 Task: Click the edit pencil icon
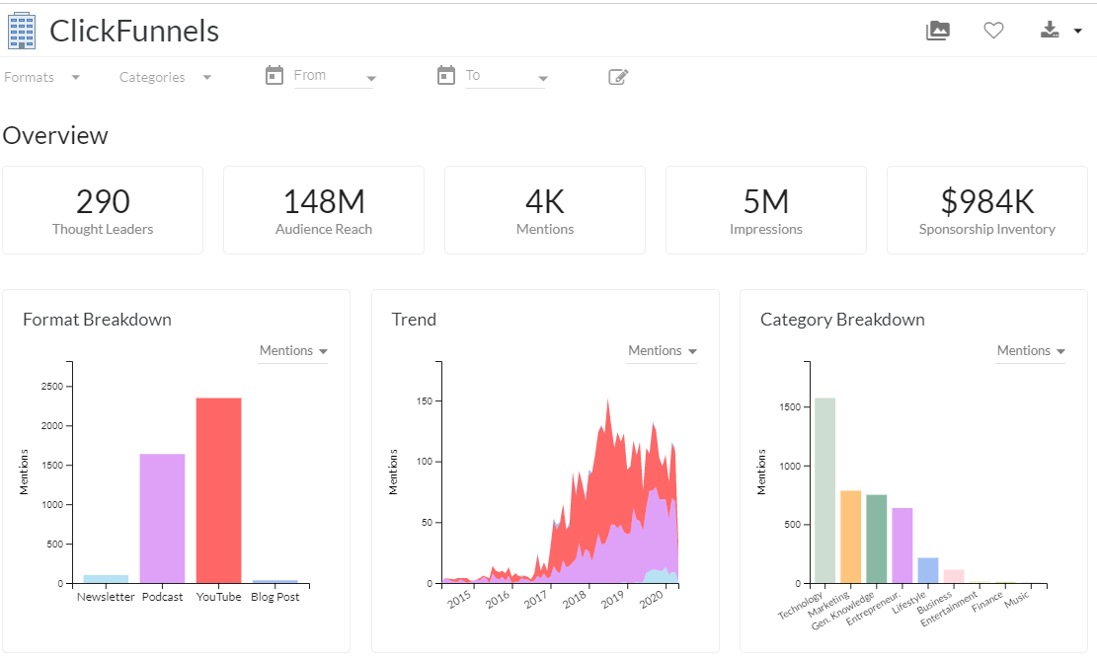coord(618,77)
